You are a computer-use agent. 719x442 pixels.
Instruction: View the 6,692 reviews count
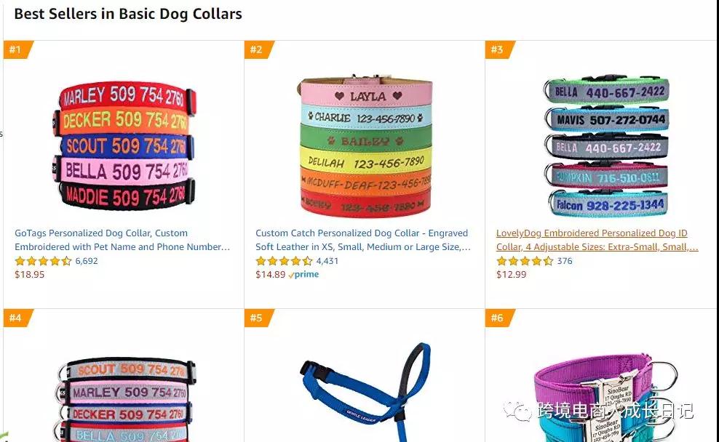pos(87,261)
